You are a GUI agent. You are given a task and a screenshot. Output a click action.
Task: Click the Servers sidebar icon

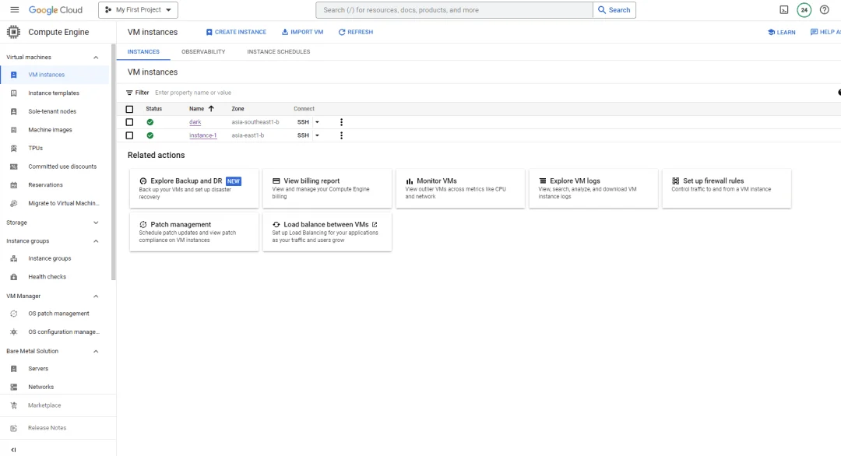tap(14, 369)
